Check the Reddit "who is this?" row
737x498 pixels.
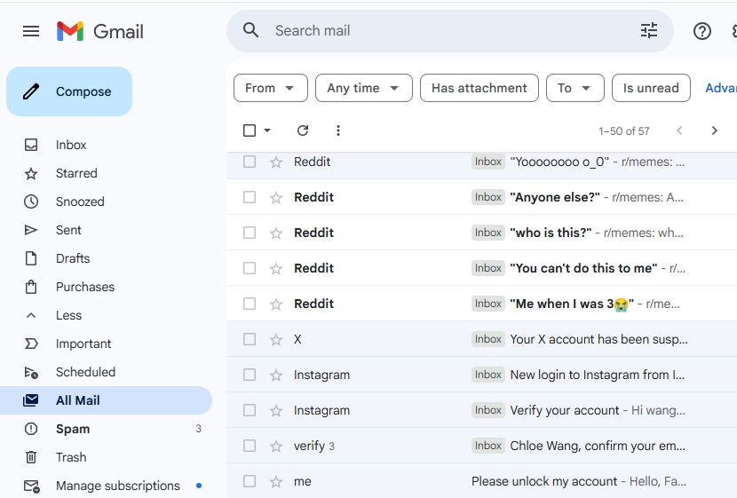click(250, 233)
